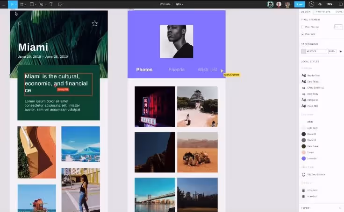Open view settings eye icon in toolbar
The height and width of the screenshot is (212, 344).
point(320,4)
